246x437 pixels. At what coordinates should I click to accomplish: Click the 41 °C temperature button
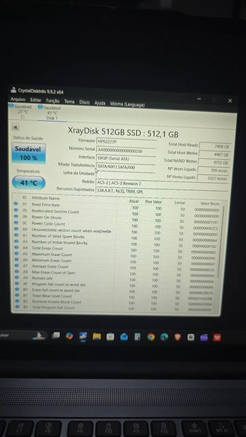[x=29, y=183]
